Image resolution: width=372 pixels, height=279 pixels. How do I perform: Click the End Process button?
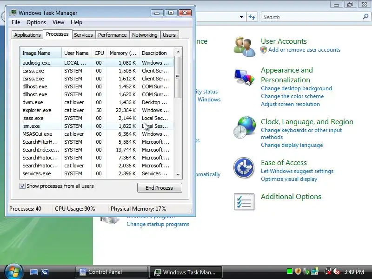159,188
